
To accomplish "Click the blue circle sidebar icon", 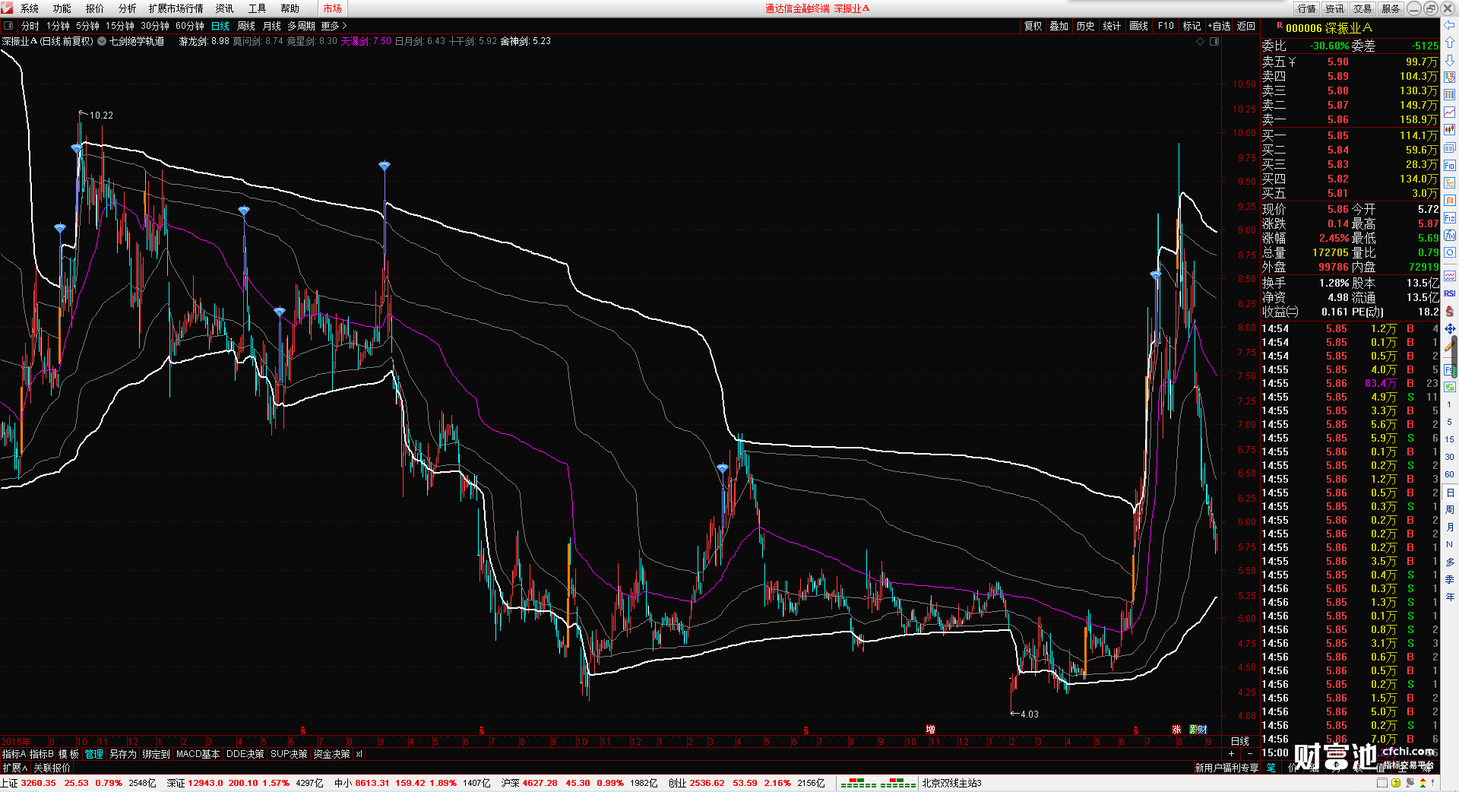I will tap(1450, 253).
